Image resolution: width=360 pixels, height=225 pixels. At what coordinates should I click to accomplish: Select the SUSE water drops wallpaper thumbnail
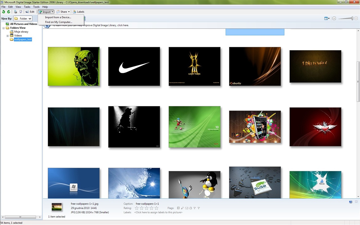(x=255, y=183)
